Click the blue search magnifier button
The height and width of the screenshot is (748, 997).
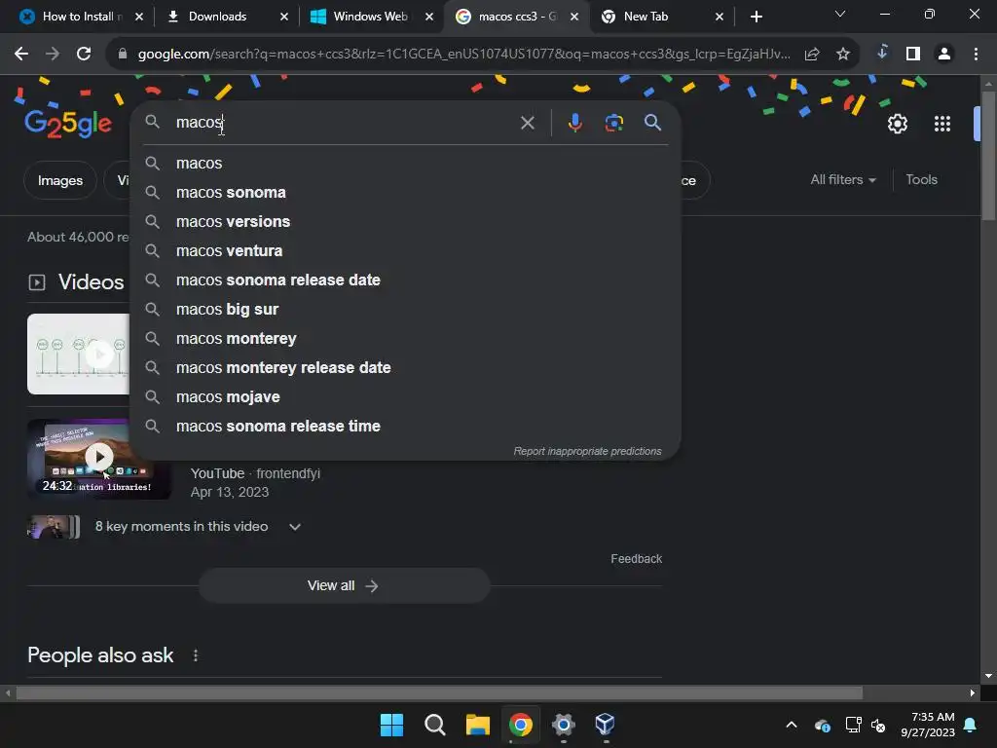[652, 122]
